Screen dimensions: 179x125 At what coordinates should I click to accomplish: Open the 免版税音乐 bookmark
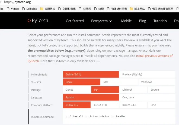[x=67, y=9]
